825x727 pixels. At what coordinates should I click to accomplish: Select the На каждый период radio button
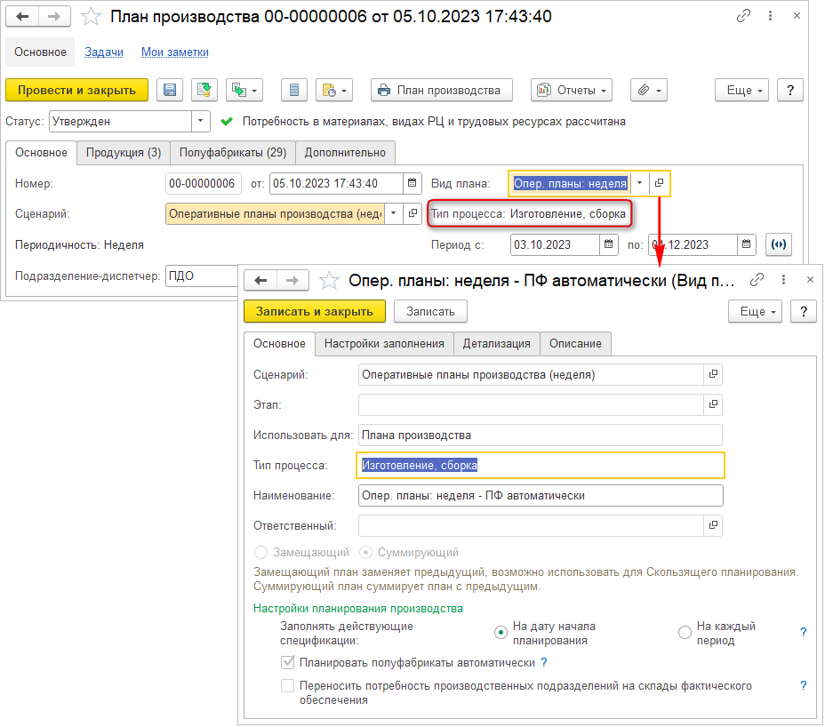685,633
